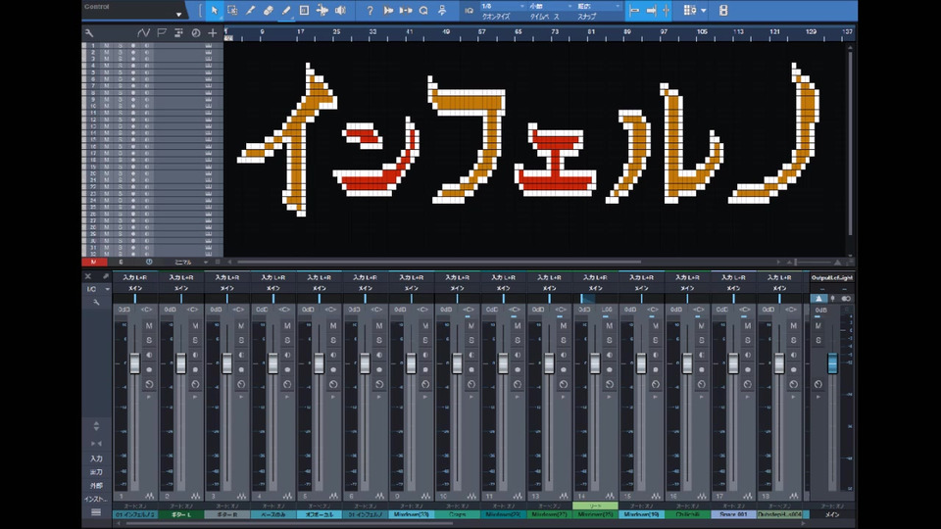The height and width of the screenshot is (529, 941).
Task: Select the Bend tool
Action: pyautogui.click(x=322, y=10)
